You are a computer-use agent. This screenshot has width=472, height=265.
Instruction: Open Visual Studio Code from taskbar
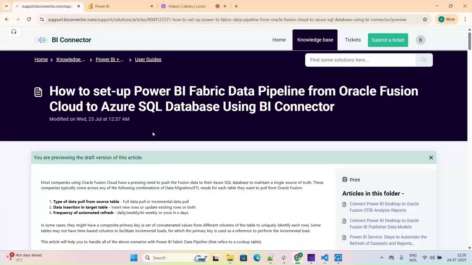tap(324, 258)
